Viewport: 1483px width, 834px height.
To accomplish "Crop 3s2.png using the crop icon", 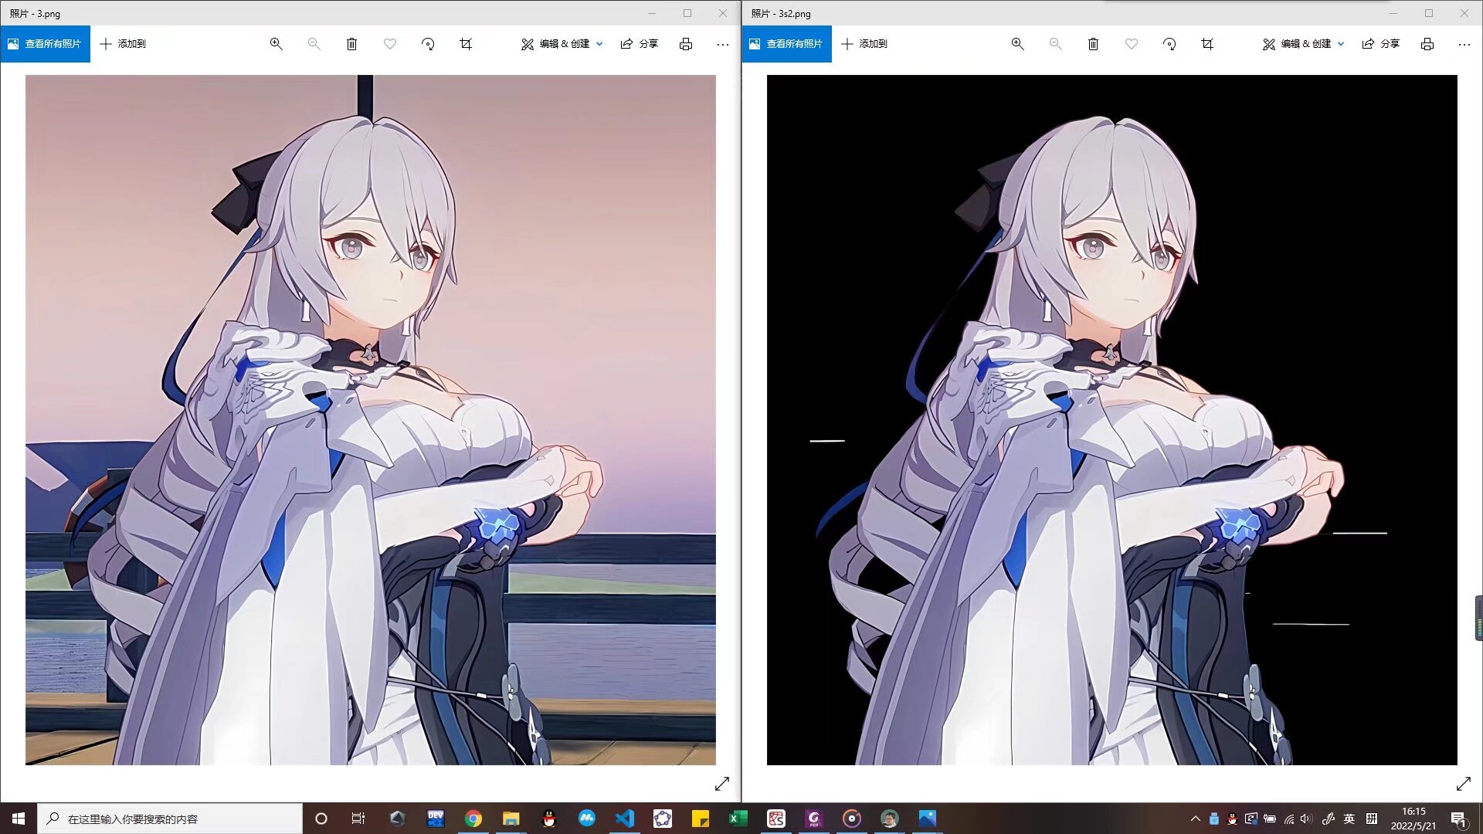I will coord(1207,44).
